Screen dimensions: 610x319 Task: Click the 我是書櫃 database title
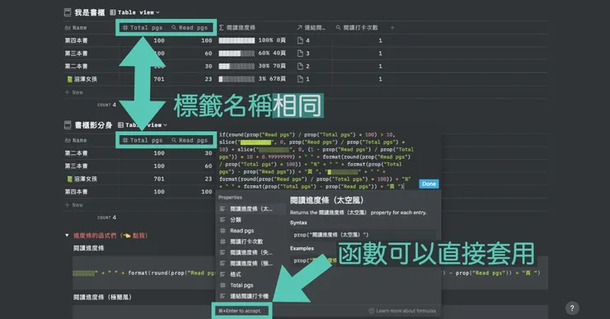coord(90,12)
